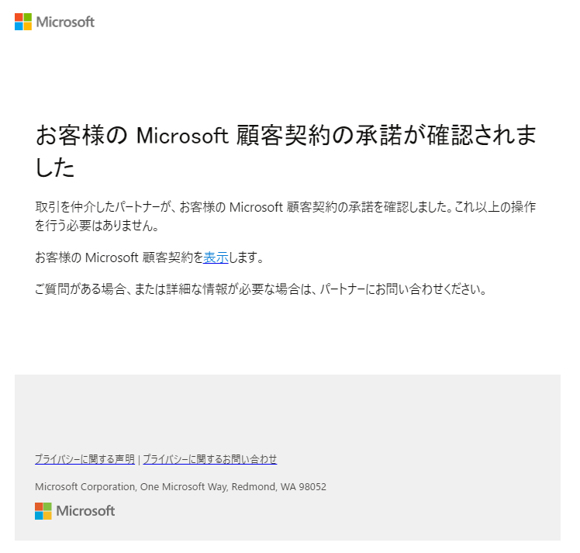Open the プライバシーに関する声明 link
The height and width of the screenshot is (553, 580).
85,459
